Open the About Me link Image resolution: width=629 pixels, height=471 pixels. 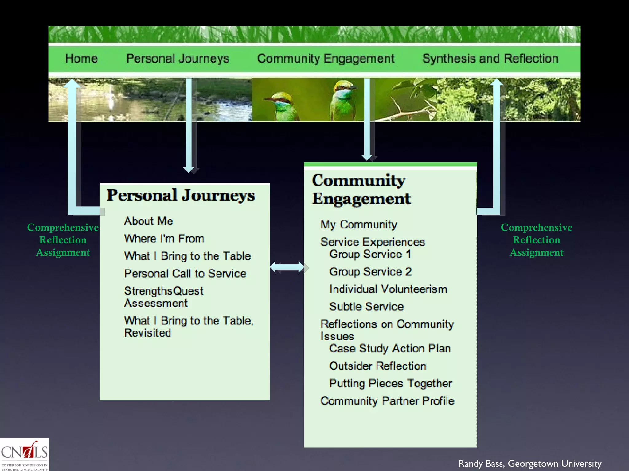(148, 221)
